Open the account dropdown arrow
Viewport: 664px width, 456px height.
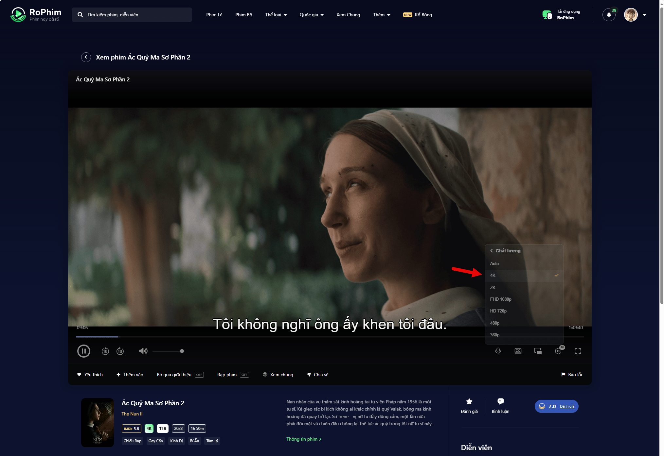(x=644, y=15)
